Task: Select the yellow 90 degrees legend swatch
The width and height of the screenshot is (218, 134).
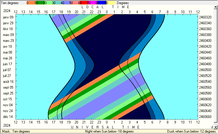Action: tap(111, 3)
